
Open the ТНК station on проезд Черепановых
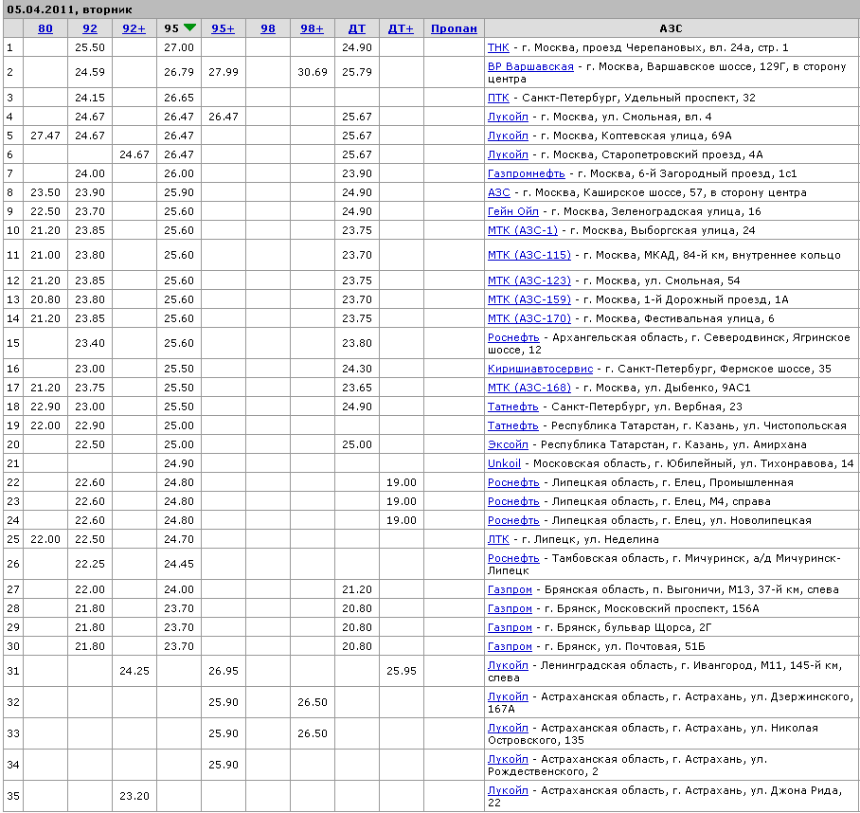(x=498, y=47)
